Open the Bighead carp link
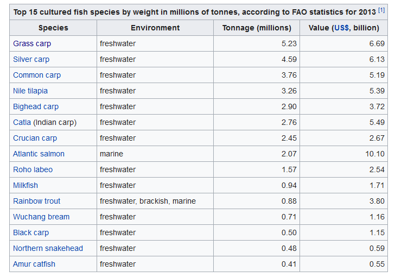 click(x=36, y=106)
